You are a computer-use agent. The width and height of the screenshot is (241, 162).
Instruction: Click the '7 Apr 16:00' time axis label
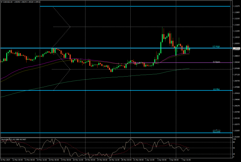coord(186,160)
